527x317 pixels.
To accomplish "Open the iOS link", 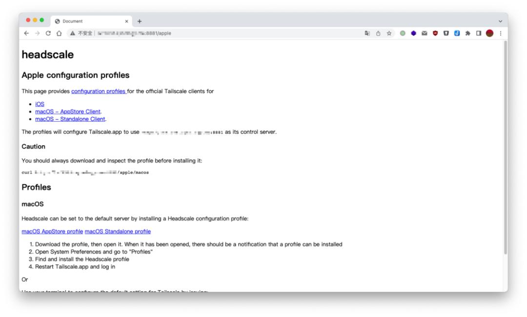I will 40,104.
